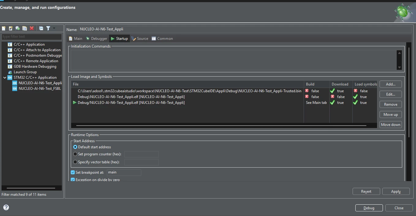The image size is (416, 216).
Task: Click Download true cell of Trusted.bin row
Action: coord(341,91)
